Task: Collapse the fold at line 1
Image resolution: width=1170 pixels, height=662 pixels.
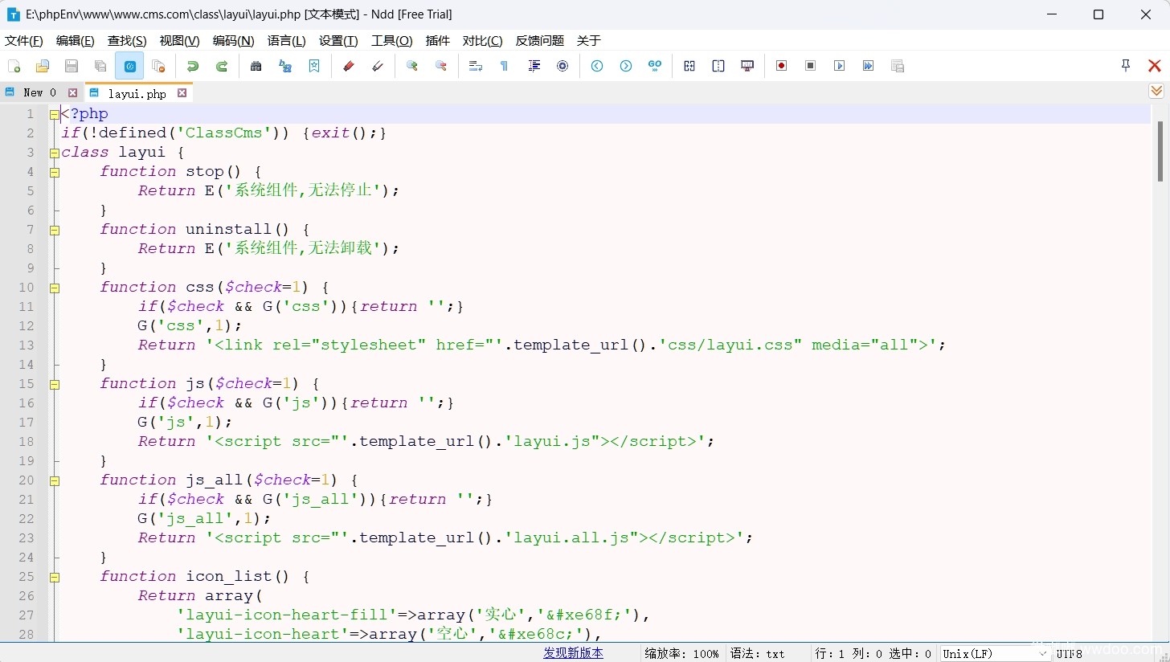Action: (x=55, y=114)
